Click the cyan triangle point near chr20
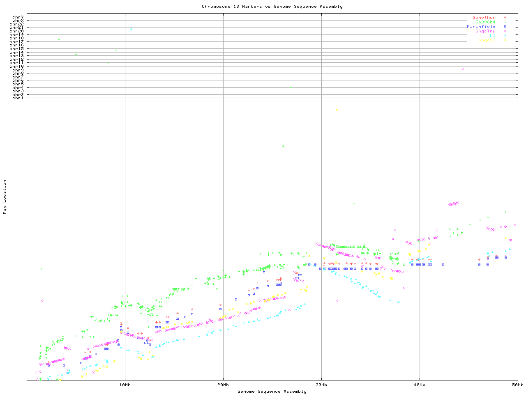The width and height of the screenshot is (526, 394). pos(131,29)
